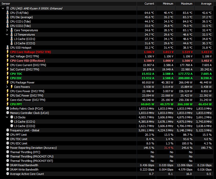The width and height of the screenshot is (216, 179).
Task: Select Thermal Throttling (PROCHOT EXT) label
Action: tap(32, 161)
